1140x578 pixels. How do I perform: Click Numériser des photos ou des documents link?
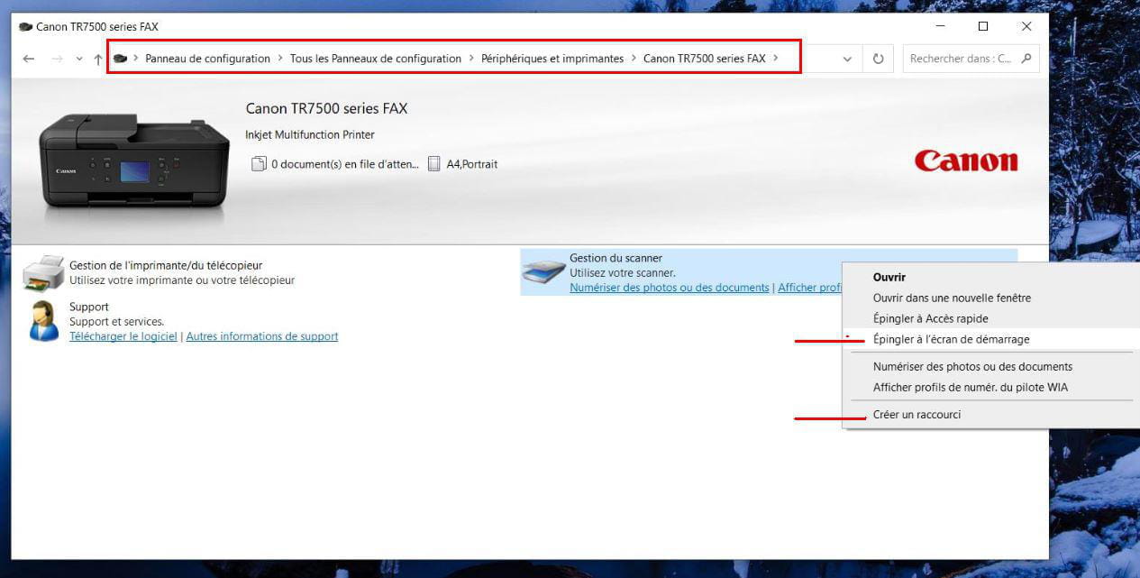coord(670,288)
